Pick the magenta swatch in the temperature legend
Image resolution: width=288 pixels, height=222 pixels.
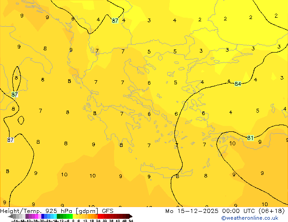[36, 216]
